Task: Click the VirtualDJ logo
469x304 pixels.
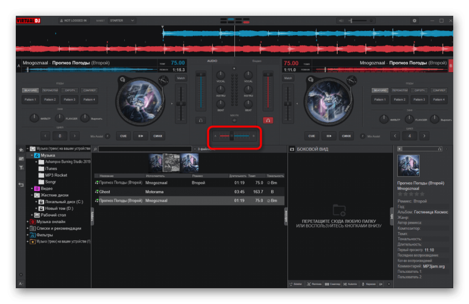Action: (x=28, y=21)
